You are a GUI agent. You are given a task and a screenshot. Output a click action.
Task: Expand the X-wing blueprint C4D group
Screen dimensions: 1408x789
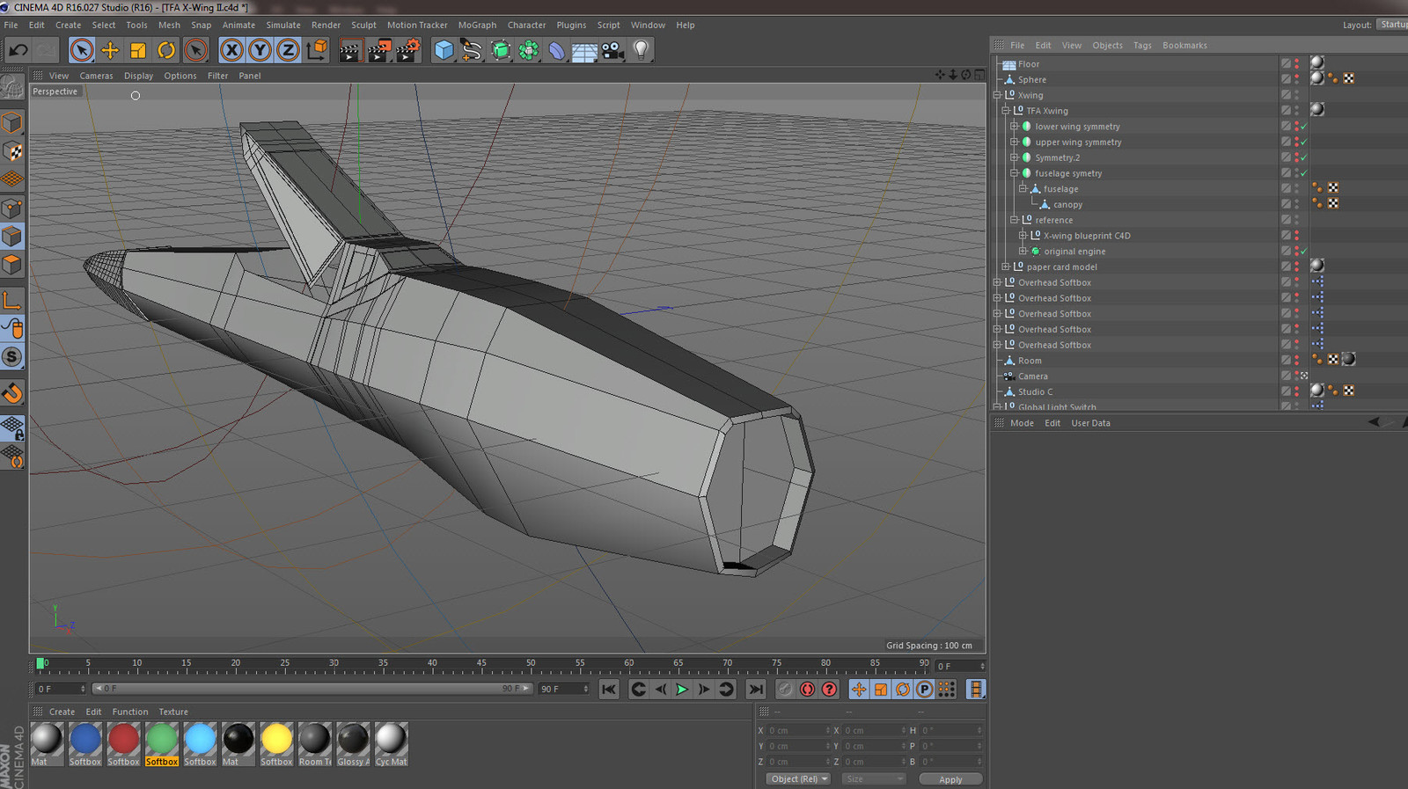tap(1023, 236)
